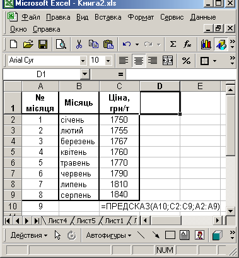
Task: Insert a Text Box
Action: click(x=185, y=235)
